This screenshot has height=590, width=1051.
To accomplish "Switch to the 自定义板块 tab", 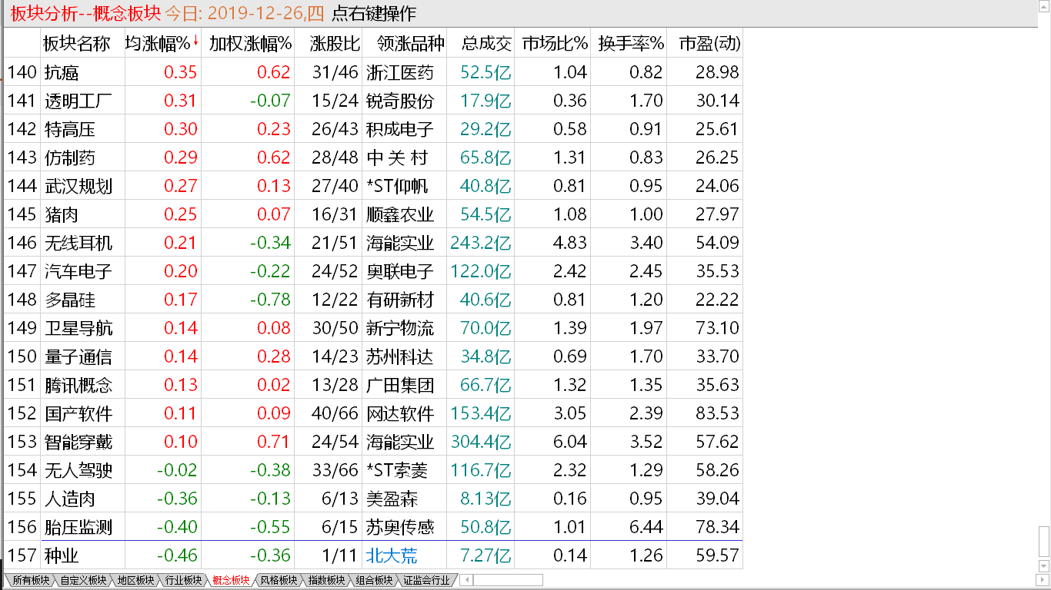I will coord(83,580).
